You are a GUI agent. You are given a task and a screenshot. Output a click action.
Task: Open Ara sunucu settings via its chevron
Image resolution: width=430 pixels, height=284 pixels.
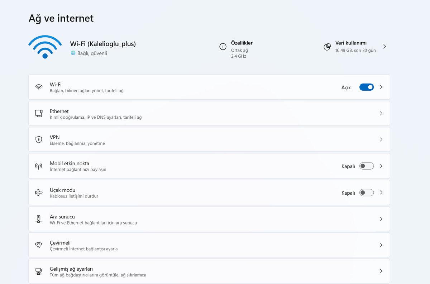tap(381, 219)
